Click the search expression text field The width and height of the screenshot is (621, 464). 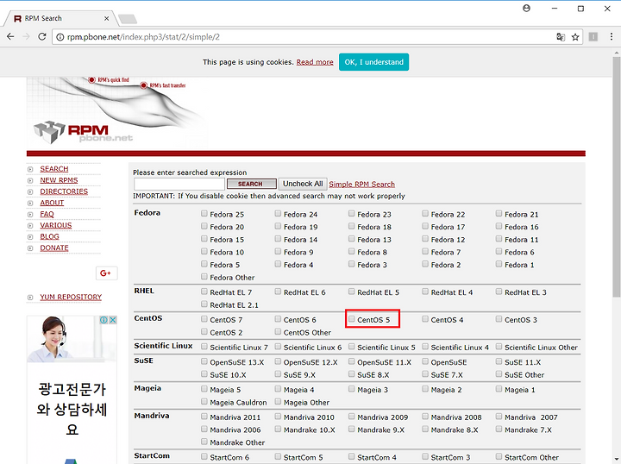(x=179, y=184)
